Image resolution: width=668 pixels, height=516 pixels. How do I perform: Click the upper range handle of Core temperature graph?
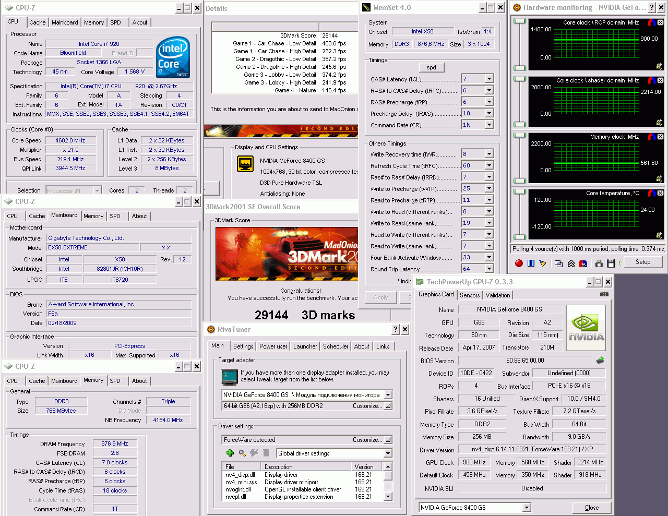519,191
